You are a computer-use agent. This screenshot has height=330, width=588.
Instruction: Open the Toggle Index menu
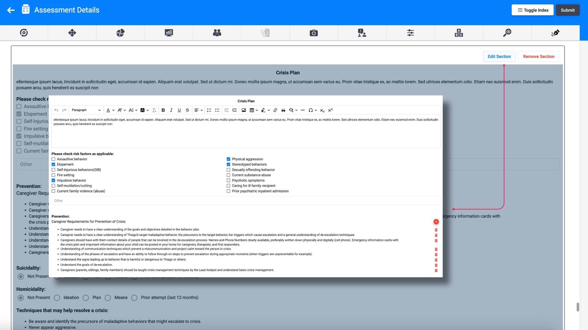pos(532,10)
